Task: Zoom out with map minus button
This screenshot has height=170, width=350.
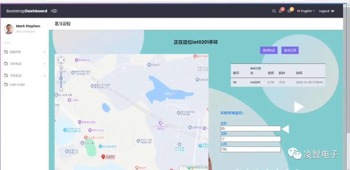Action: [61, 90]
